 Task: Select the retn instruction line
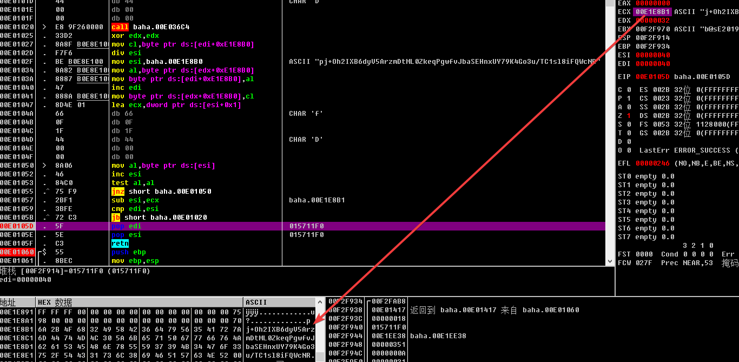point(119,243)
